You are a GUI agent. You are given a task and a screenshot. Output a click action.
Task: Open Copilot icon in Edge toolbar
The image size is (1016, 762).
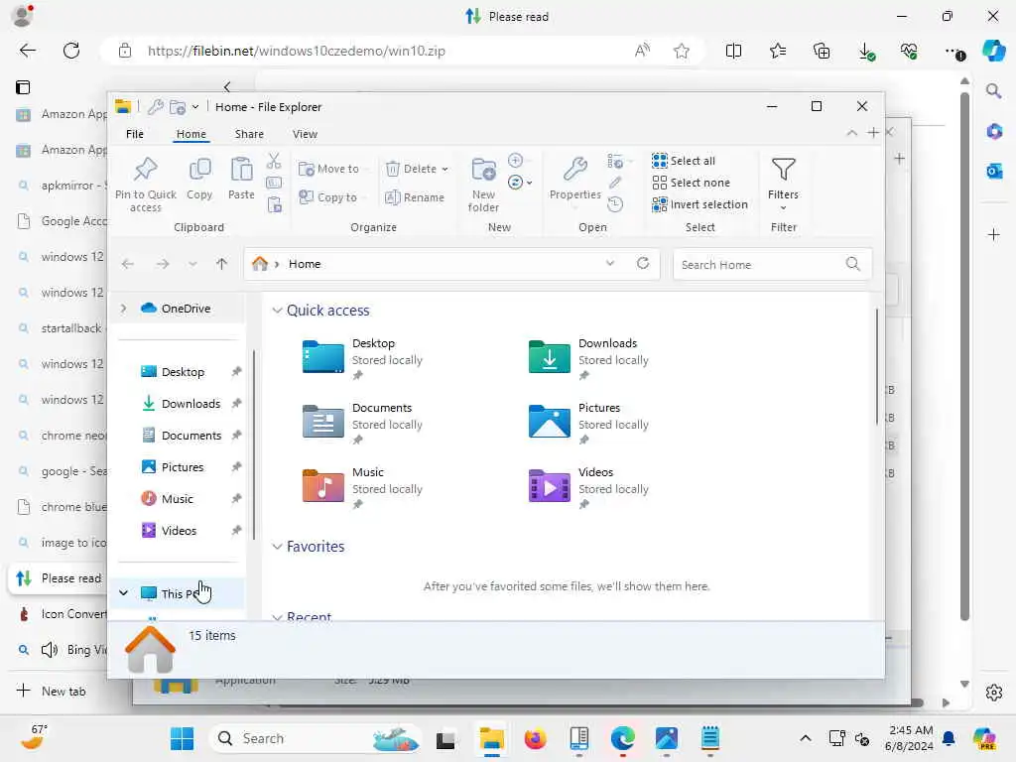pos(993,51)
